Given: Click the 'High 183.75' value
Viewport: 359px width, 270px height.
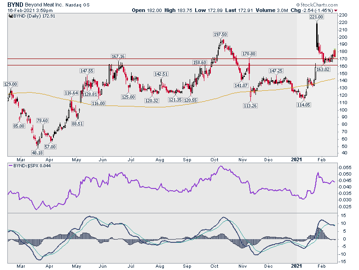Looking at the screenshot, I should [178, 10].
